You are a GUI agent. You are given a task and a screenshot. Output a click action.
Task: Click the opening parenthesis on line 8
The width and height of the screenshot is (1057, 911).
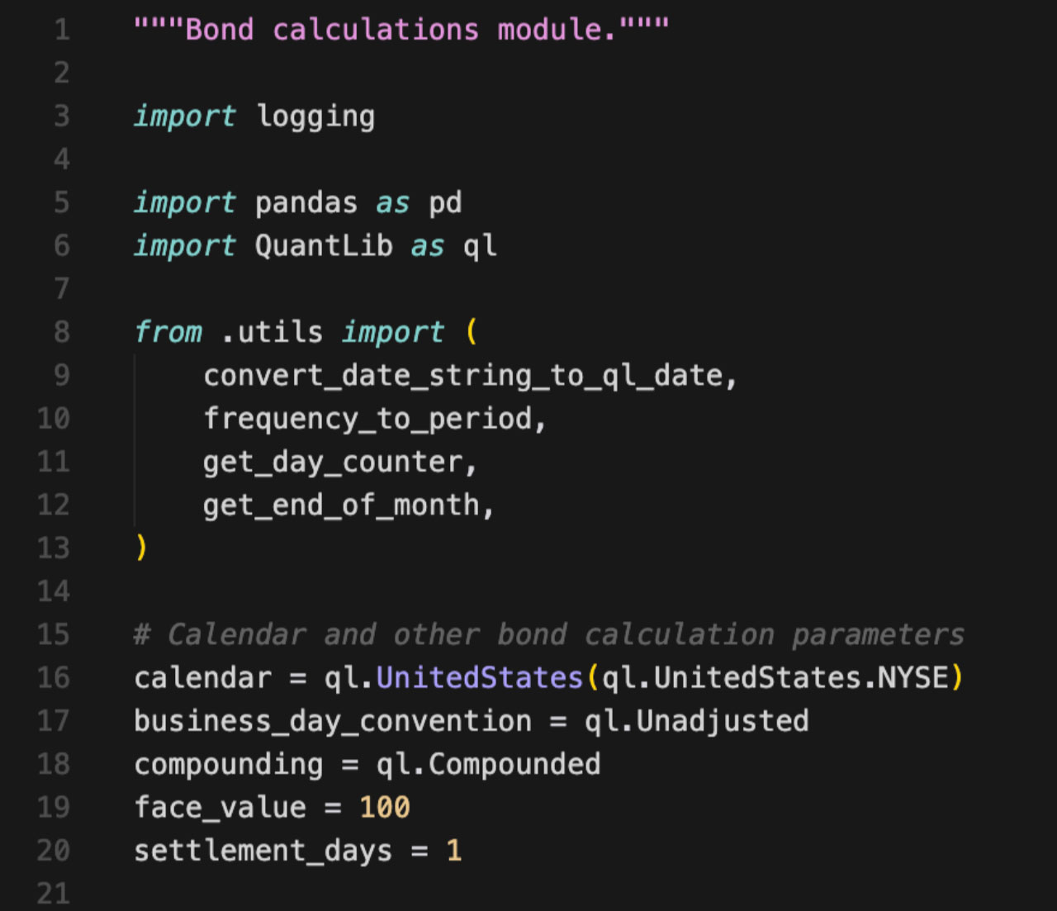point(472,332)
